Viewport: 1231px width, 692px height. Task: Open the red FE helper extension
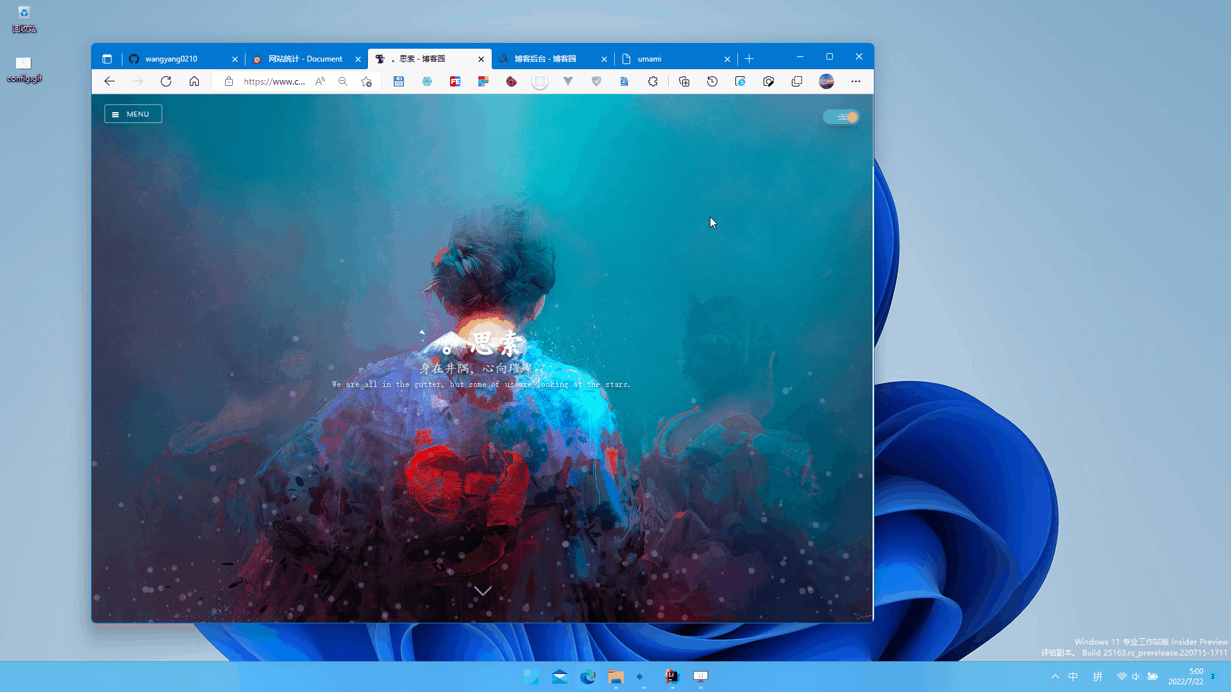[455, 81]
